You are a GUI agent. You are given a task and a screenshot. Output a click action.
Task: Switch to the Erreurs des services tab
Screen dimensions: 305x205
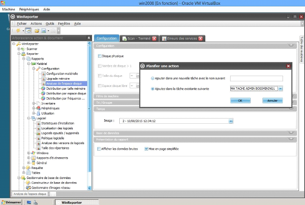pos(182,38)
